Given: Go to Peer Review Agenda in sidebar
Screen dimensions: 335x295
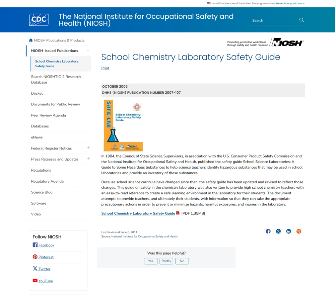Looking at the screenshot, I should tap(48, 115).
